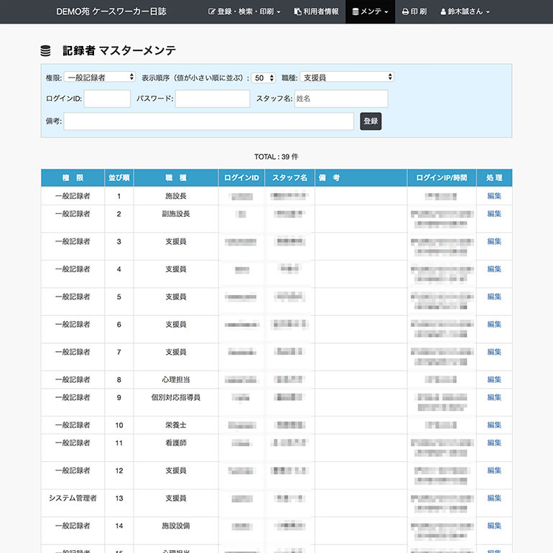Click the database icon beside page title
The width and height of the screenshot is (553, 553).
45,51
